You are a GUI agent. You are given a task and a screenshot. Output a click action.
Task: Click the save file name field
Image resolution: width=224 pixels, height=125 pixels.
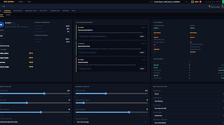click(167, 2)
